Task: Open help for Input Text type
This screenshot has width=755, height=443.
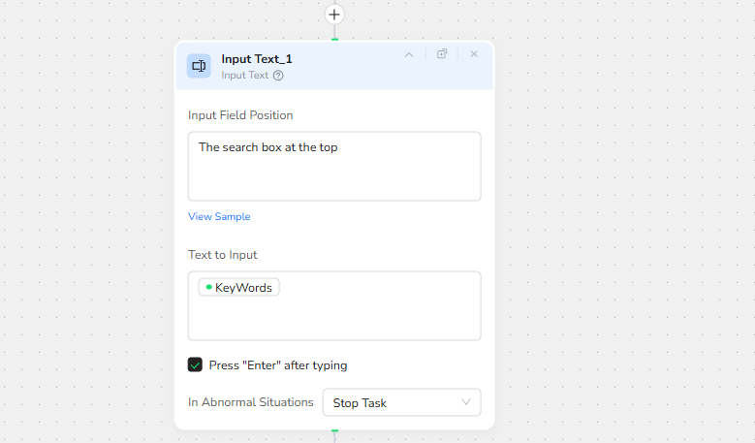Action: click(x=278, y=76)
